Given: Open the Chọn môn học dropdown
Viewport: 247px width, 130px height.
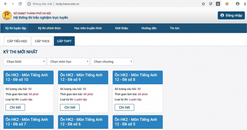Looking at the screenshot, I should pos(68,61).
